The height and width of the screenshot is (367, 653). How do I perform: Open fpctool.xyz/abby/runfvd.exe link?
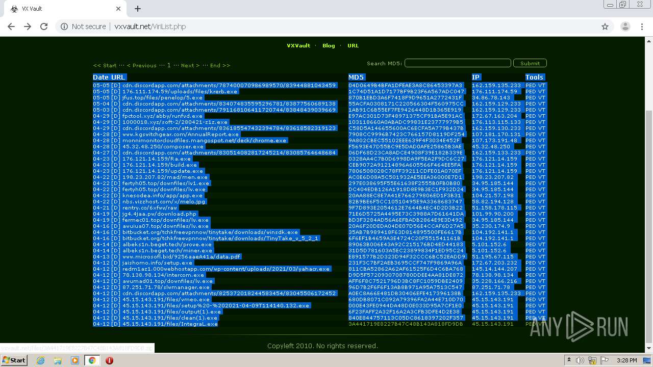coord(162,116)
